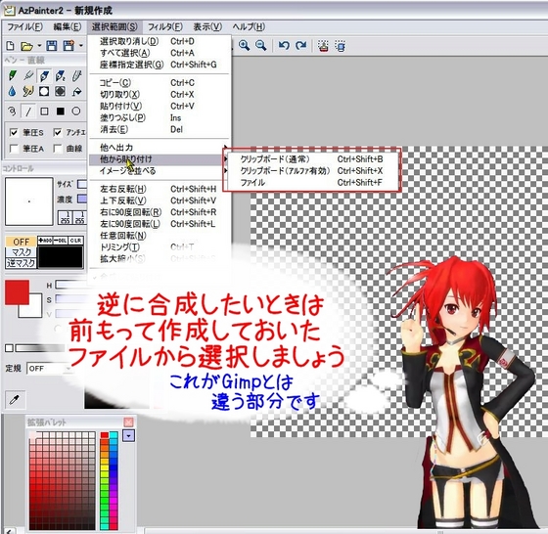Select the blue pen 2 tool
Screen dimensions: 548x534
[x=60, y=75]
